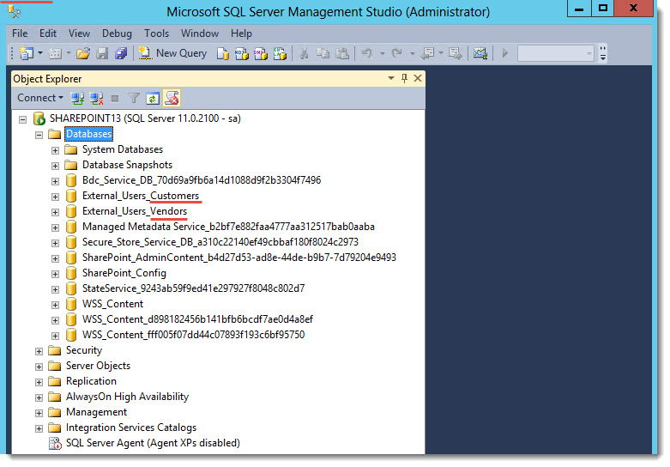Expand the System Databases folder
The height and width of the screenshot is (467, 670).
click(x=55, y=150)
